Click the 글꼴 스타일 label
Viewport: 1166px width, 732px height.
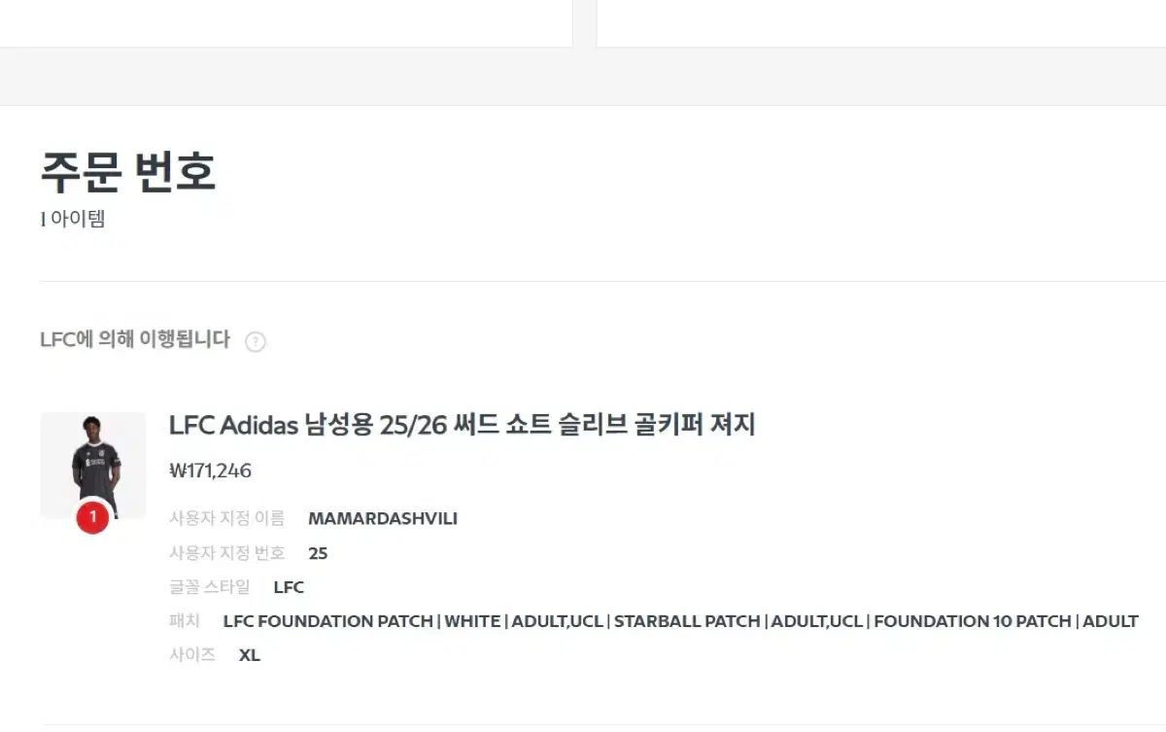[210, 587]
